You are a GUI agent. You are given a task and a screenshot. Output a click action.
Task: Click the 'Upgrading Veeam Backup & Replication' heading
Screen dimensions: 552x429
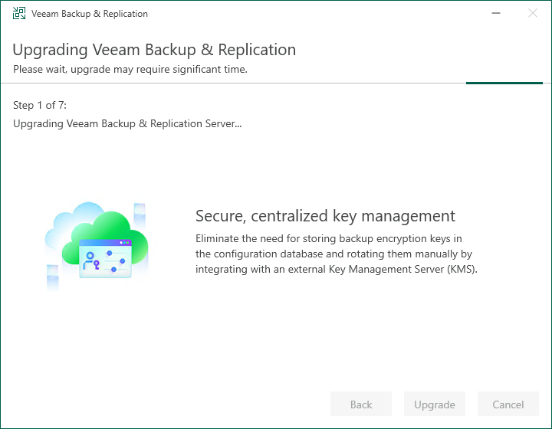click(154, 50)
